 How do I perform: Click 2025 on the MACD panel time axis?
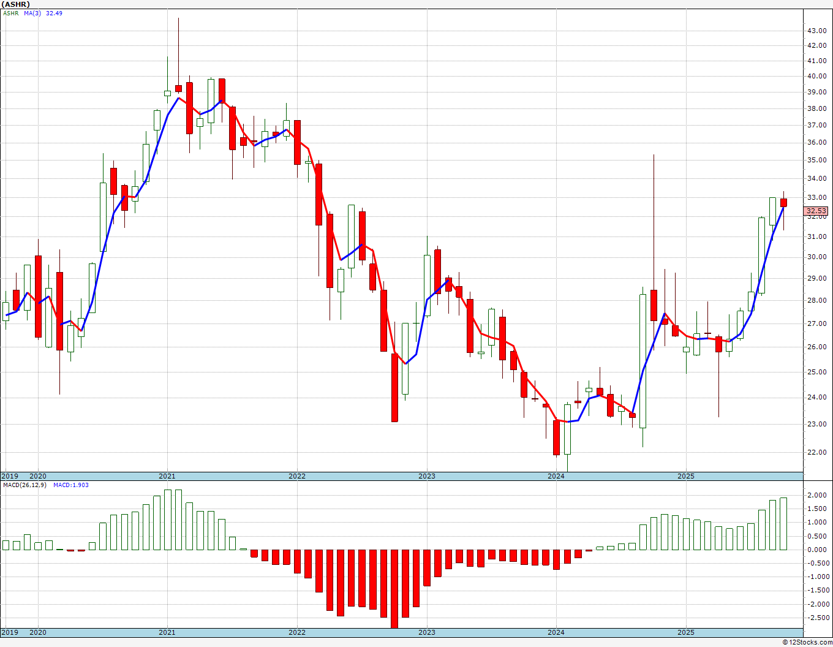click(x=686, y=632)
